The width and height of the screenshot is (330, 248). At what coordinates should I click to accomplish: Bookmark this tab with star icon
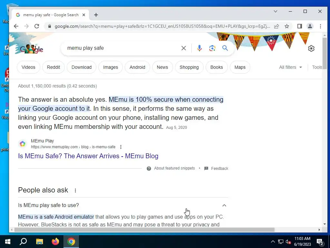coord(287,26)
